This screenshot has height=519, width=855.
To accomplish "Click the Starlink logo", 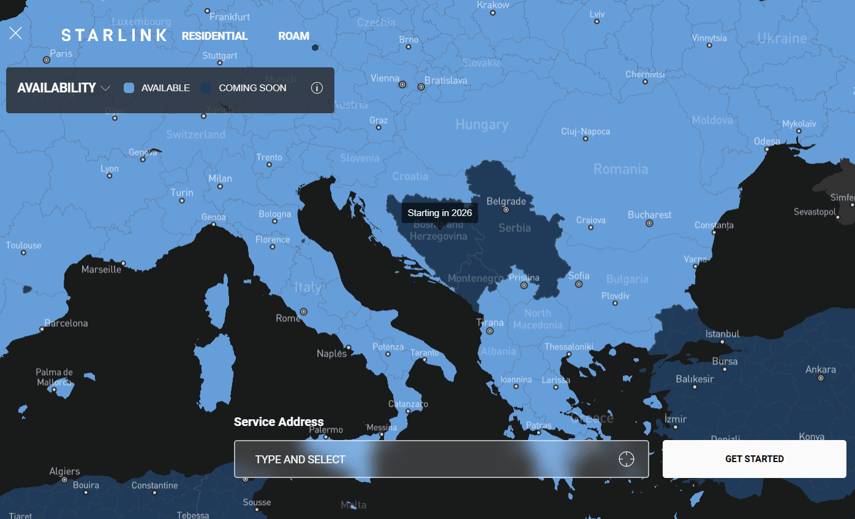I will tap(114, 35).
